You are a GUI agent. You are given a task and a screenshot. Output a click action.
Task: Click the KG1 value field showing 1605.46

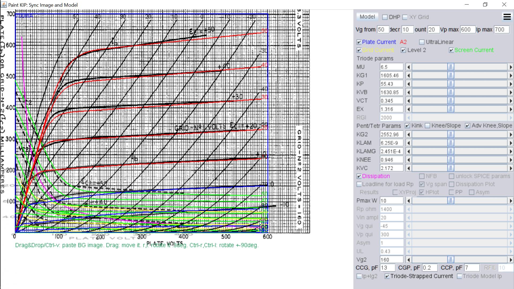[x=392, y=76]
